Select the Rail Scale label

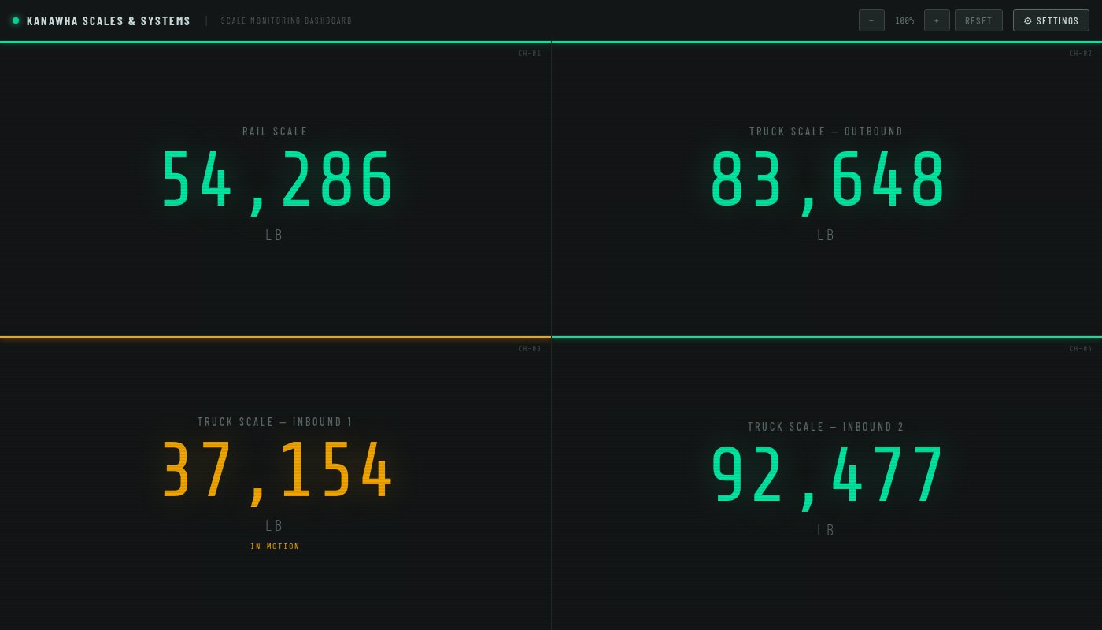275,132
